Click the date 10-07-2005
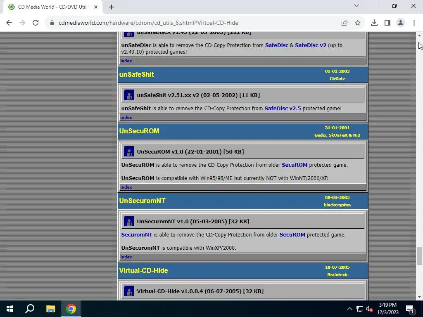This screenshot has width=423, height=317. click(337, 267)
